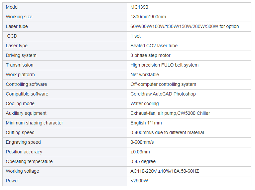Screen dimensions: 255x190
Task: Select the Minimum shaping character label
Action: (x=34, y=123)
